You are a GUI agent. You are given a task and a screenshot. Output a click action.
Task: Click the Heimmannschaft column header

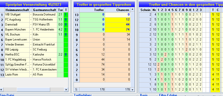[17, 10]
